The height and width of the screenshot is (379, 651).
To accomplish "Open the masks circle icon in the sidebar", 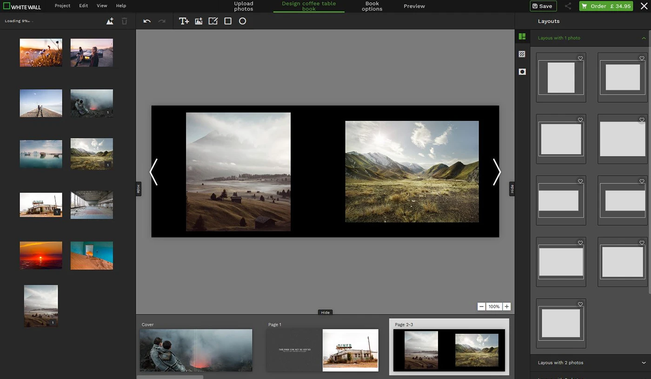I will (x=522, y=72).
